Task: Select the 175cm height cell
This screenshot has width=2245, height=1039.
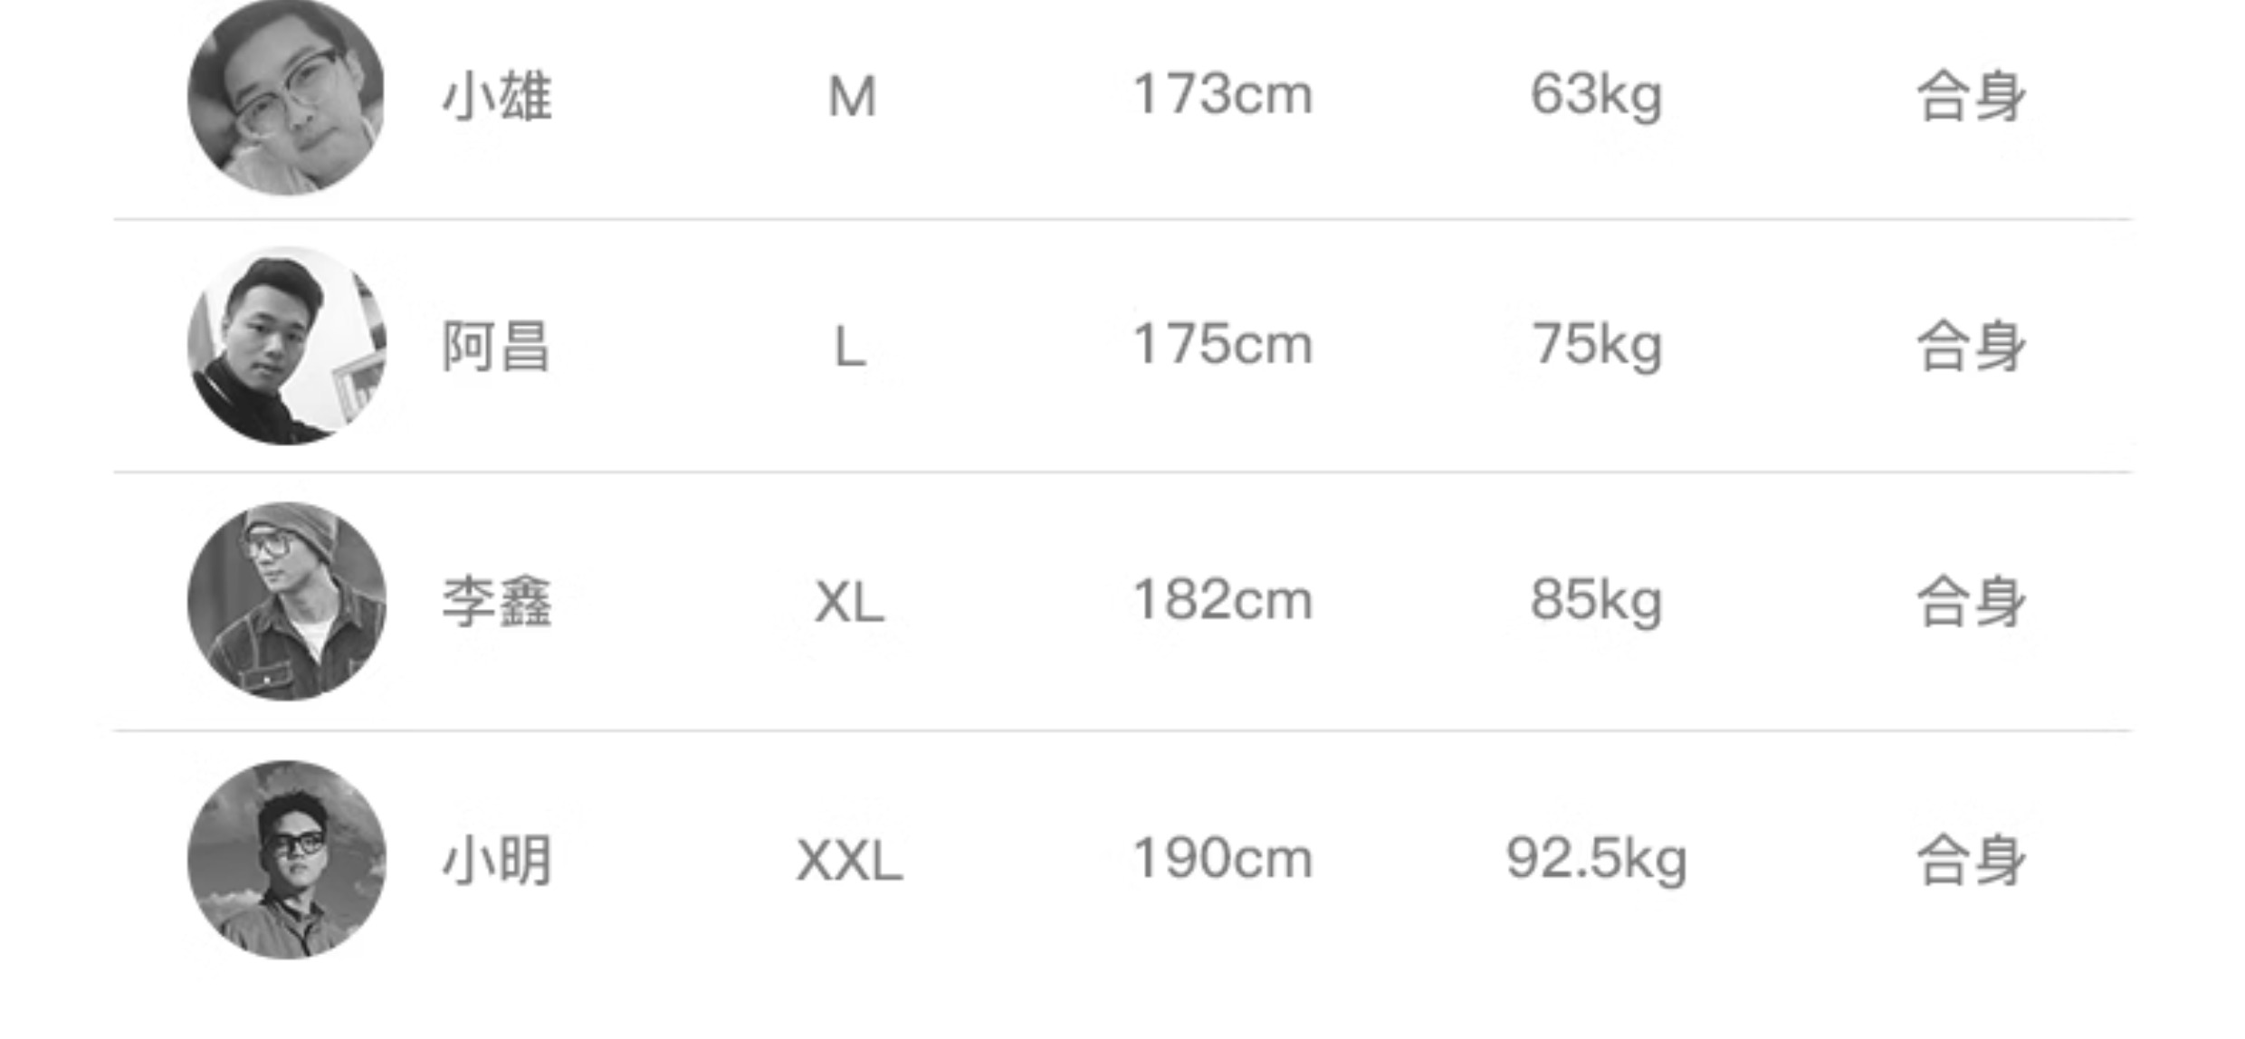Action: [1222, 345]
